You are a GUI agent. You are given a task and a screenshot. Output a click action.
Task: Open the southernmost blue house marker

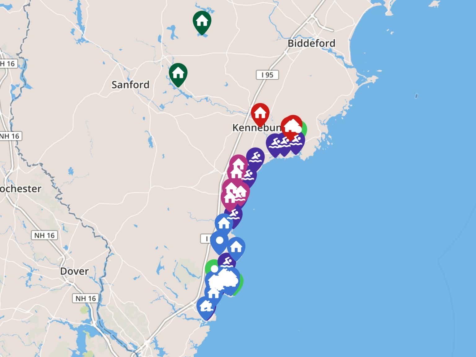pos(206,307)
